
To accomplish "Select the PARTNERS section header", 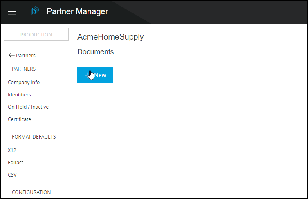I will click(24, 69).
